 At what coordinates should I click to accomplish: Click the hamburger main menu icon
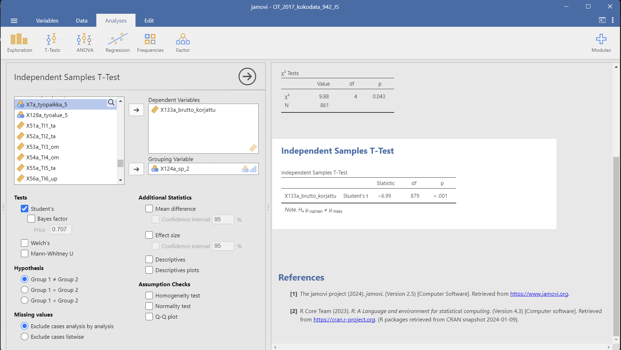pos(14,21)
